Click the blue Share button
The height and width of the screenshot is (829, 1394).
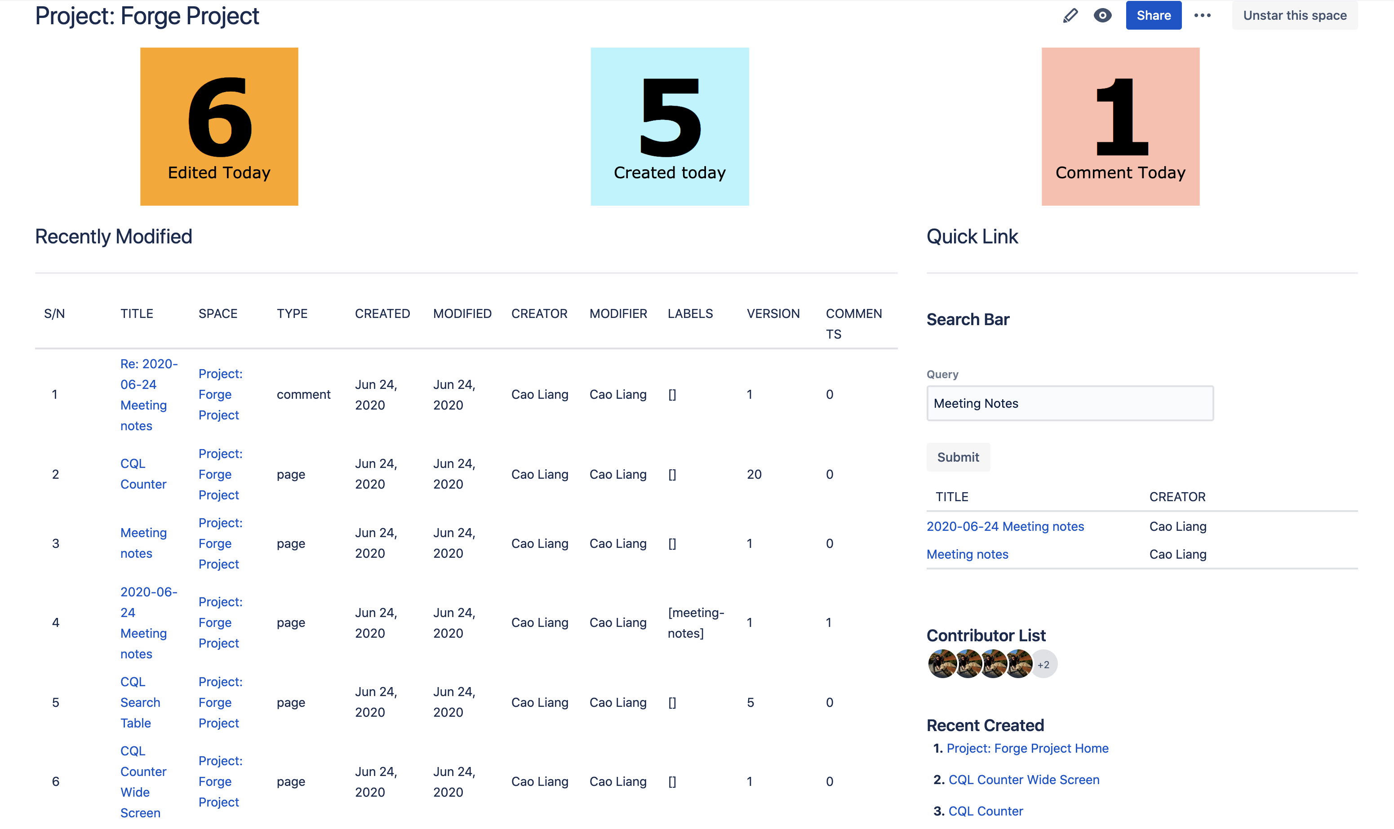click(x=1153, y=16)
